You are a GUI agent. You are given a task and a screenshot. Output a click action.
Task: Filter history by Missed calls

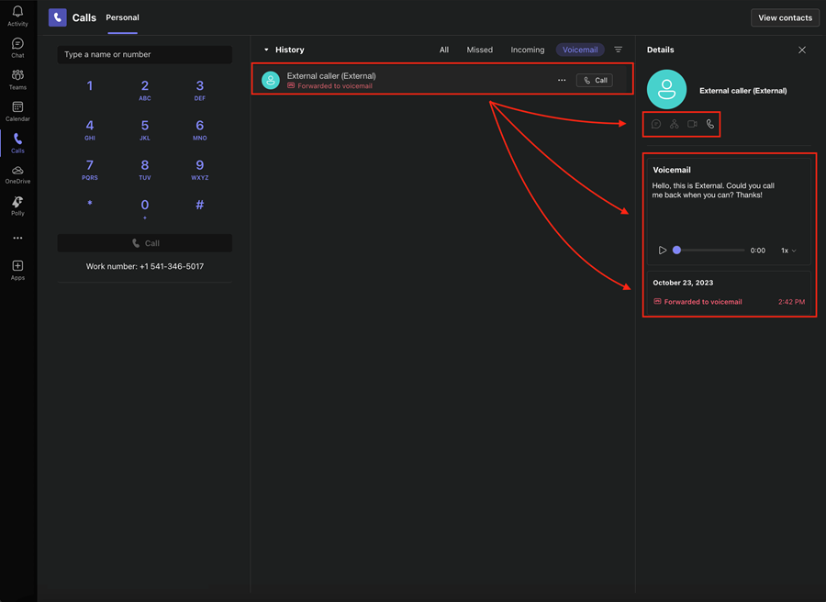point(479,50)
